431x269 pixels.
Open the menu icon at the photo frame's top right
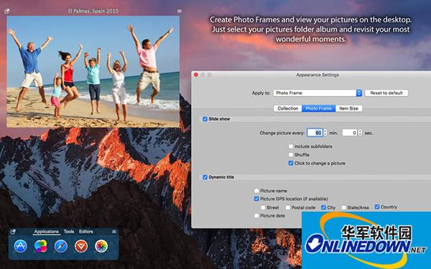[179, 11]
